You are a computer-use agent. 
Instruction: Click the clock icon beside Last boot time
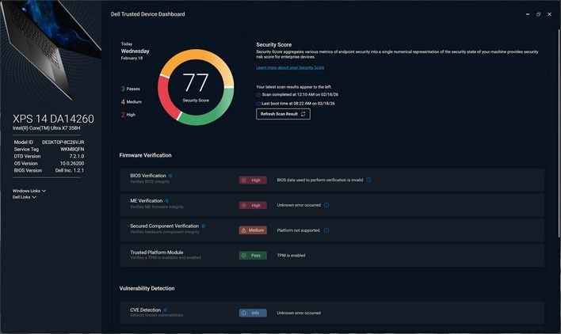(x=258, y=104)
